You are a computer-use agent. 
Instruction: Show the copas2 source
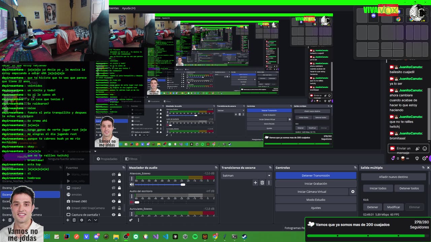click(x=113, y=188)
